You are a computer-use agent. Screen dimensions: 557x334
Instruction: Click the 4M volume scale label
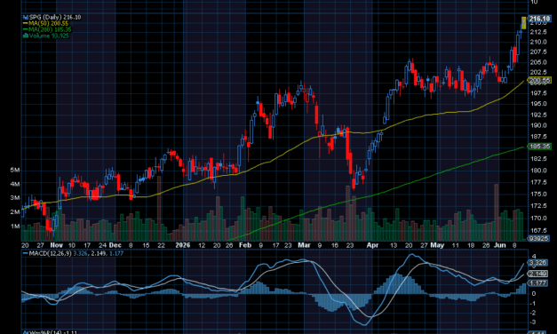coord(15,184)
